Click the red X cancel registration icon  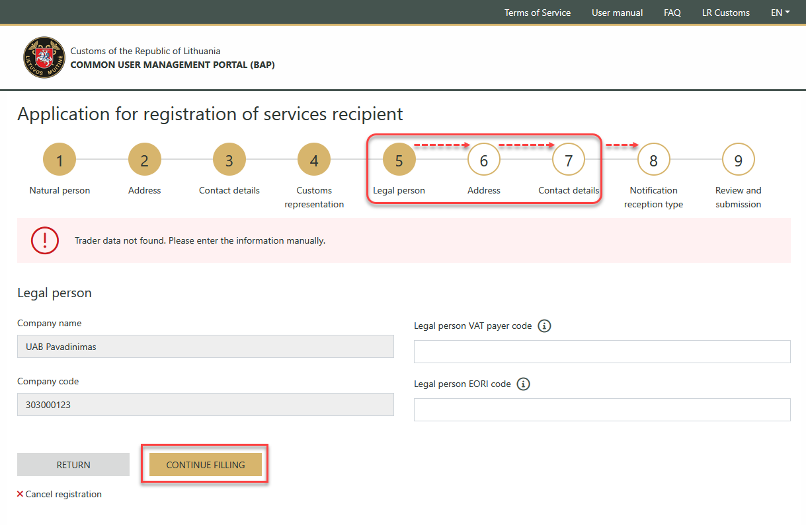pyautogui.click(x=20, y=494)
